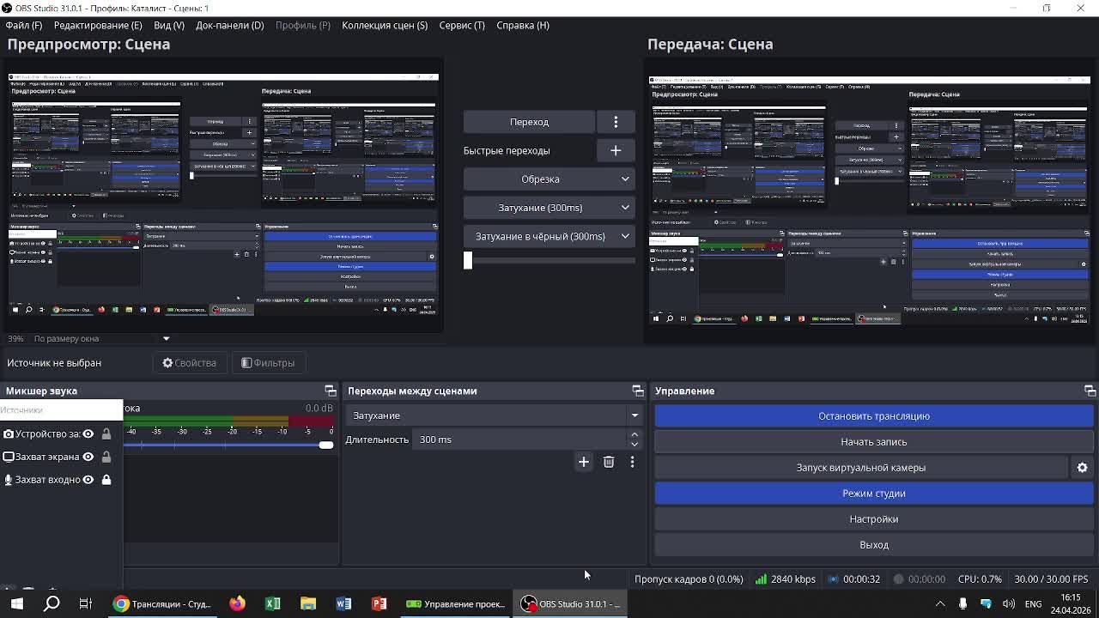The height and width of the screenshot is (618, 1099).
Task: Open Настройки from controls panel
Action: click(x=874, y=519)
